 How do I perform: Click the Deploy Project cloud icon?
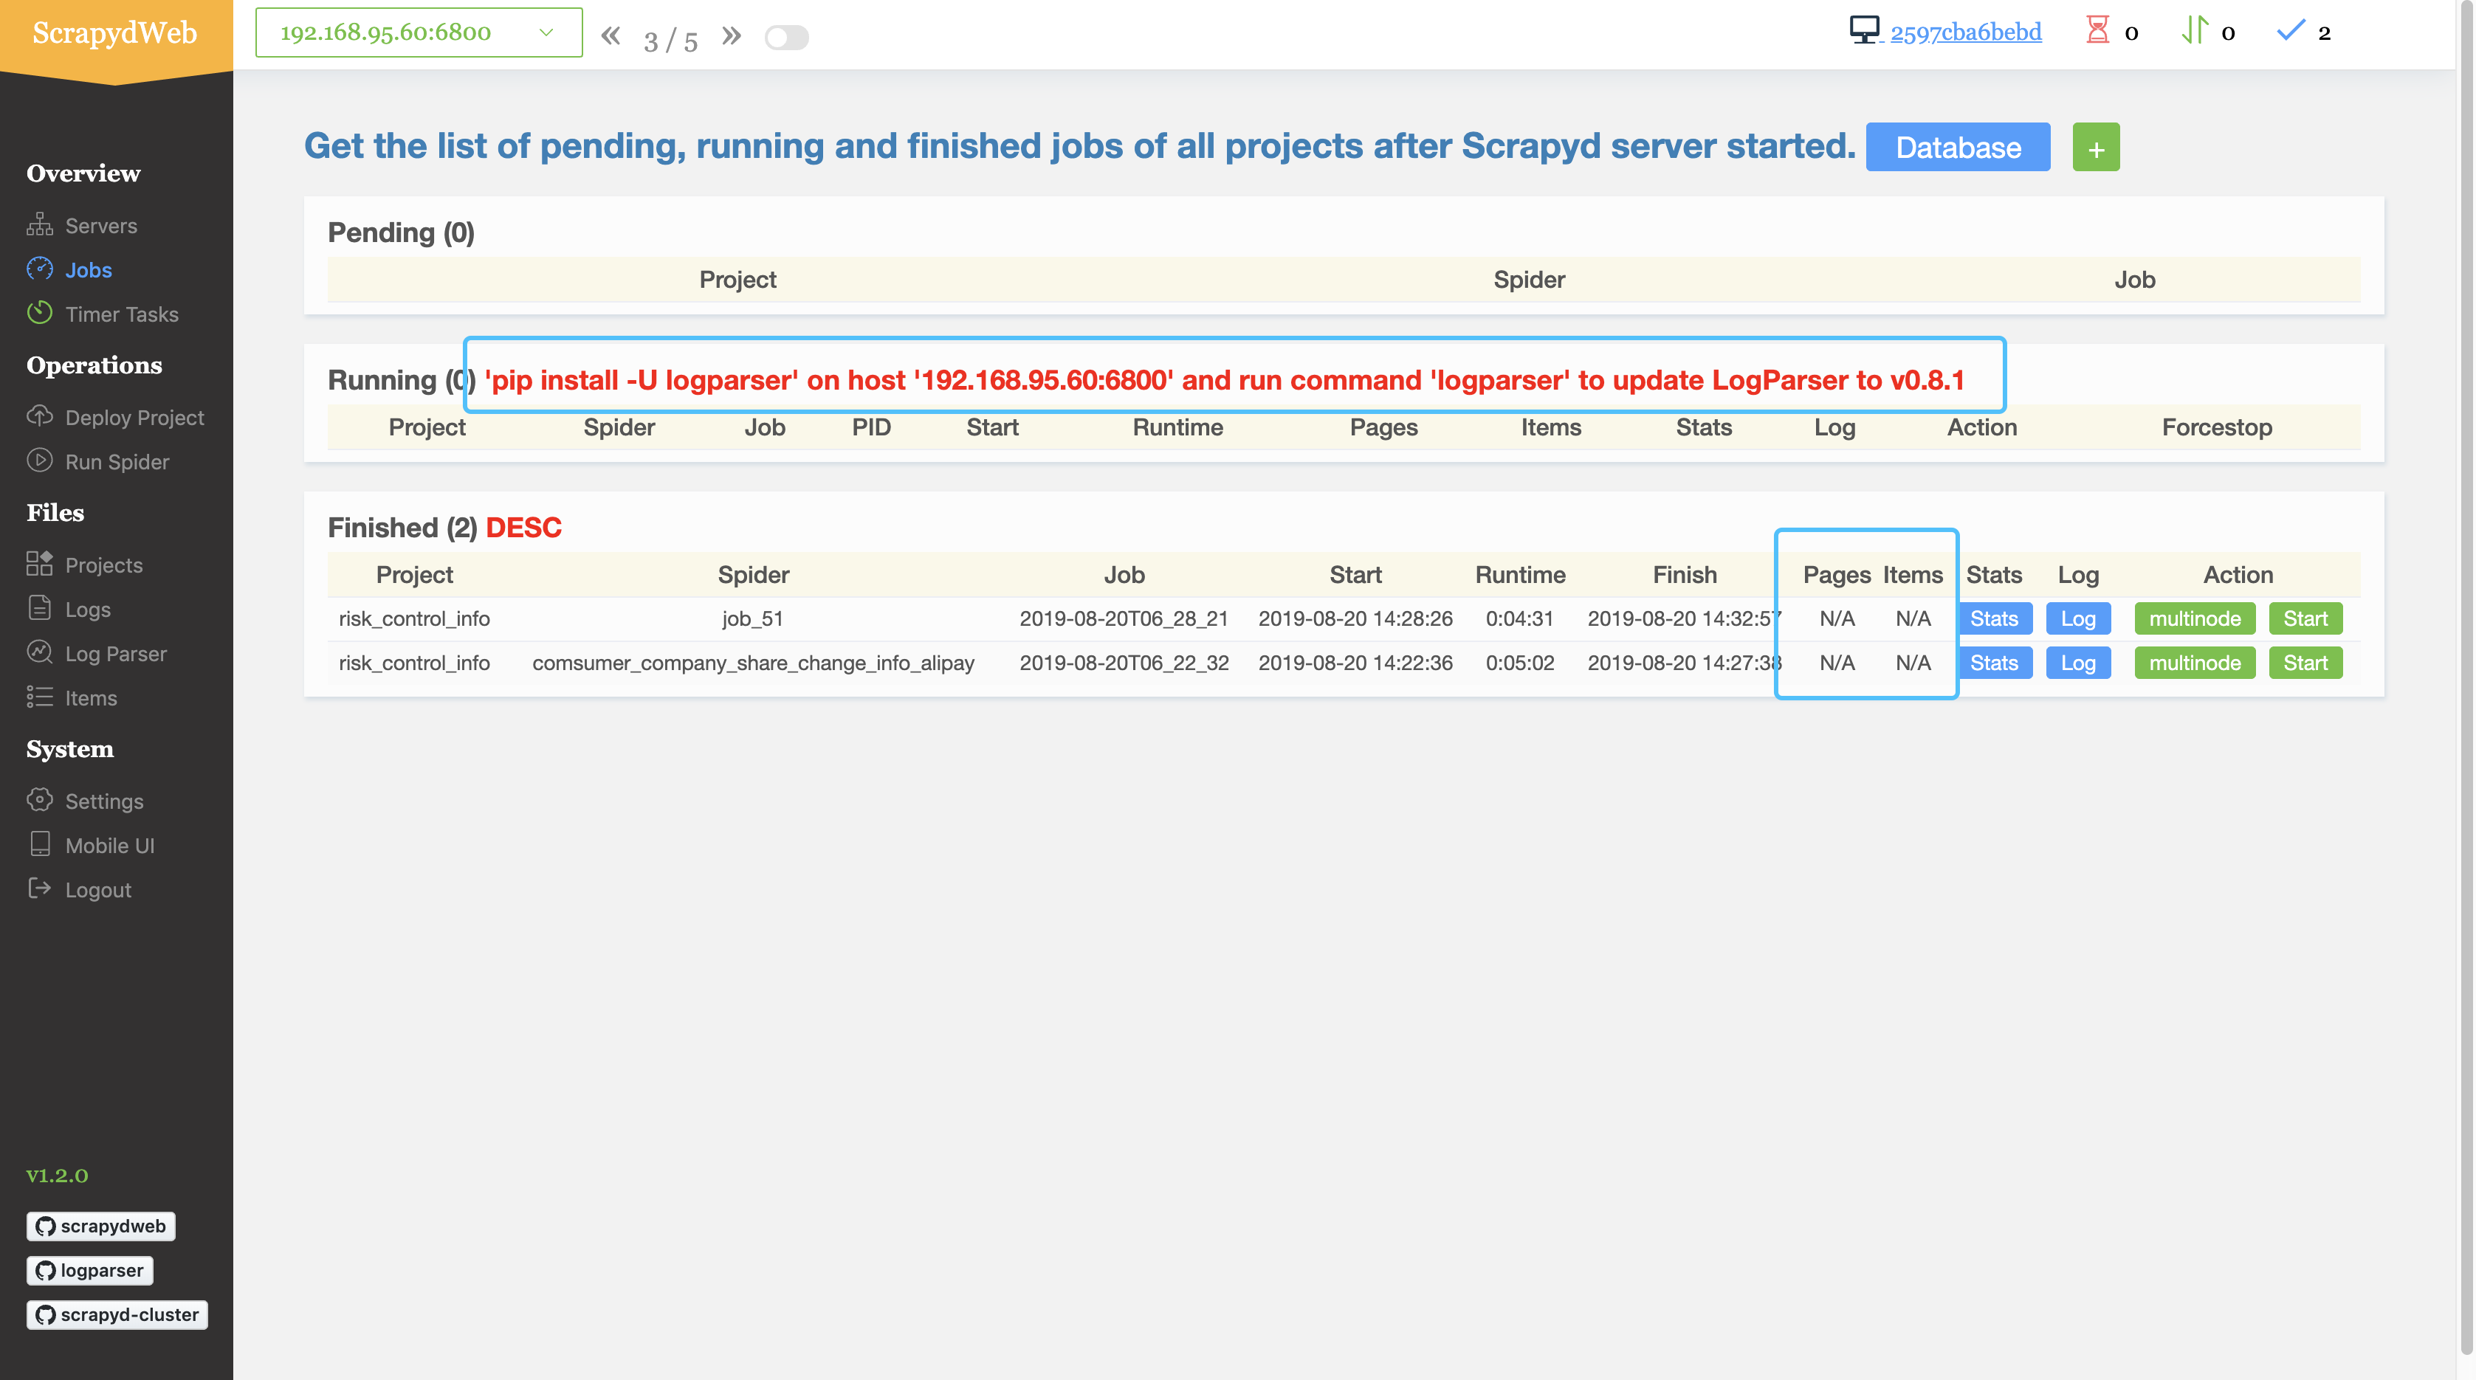pyautogui.click(x=39, y=416)
